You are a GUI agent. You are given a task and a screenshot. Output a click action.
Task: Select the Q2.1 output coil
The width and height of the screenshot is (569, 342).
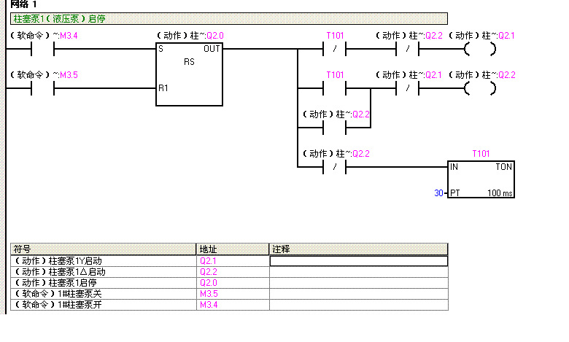pos(479,50)
